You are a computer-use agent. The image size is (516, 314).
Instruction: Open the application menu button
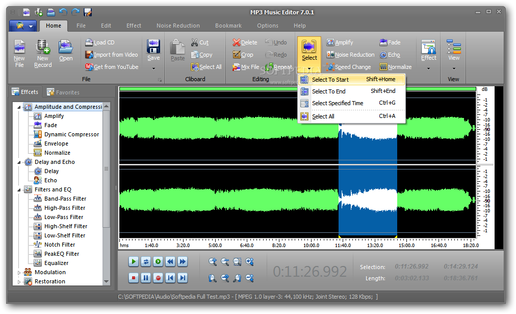pyautogui.click(x=23, y=26)
